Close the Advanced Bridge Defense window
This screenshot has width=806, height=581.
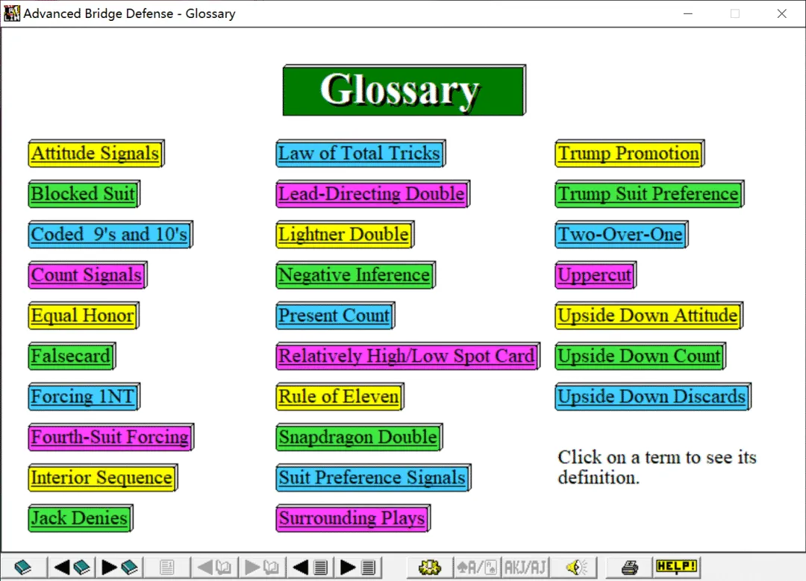(x=782, y=13)
